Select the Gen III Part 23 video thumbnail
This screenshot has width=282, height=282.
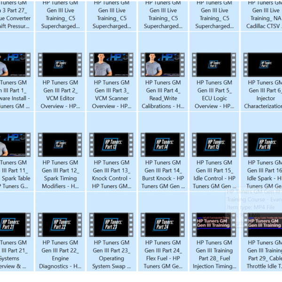click(111, 225)
